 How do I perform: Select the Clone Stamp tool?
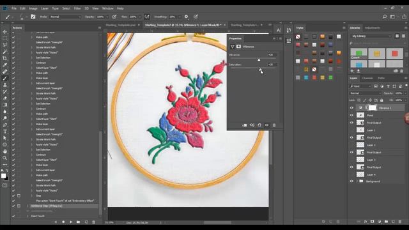[5, 85]
